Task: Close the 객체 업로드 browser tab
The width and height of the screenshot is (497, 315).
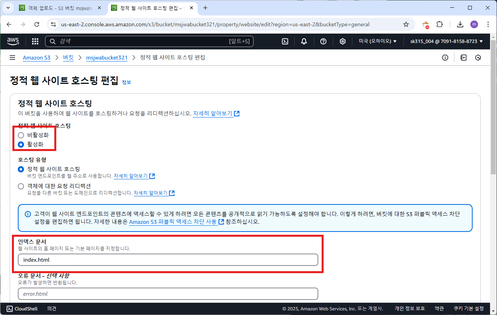Action: click(x=99, y=8)
